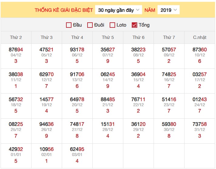Select result 62495 dated 03/01
This screenshot has height=169, width=216.
click(x=77, y=149)
